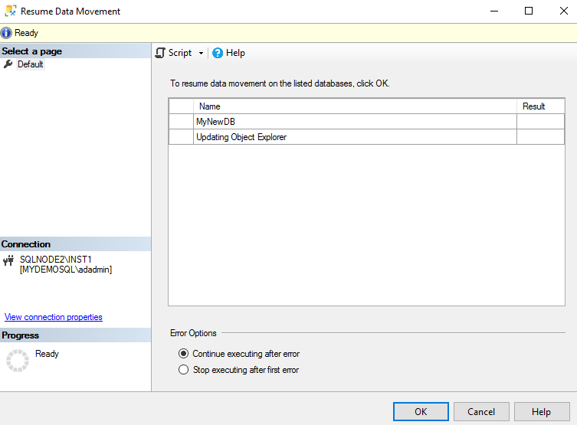Screen dimensions: 577x425
Task: Click the Name column header
Action: coord(209,106)
